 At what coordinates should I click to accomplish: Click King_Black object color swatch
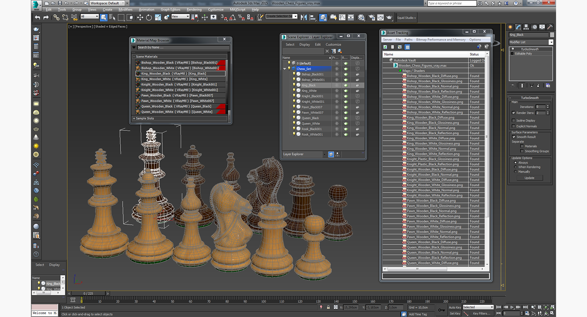click(552, 35)
